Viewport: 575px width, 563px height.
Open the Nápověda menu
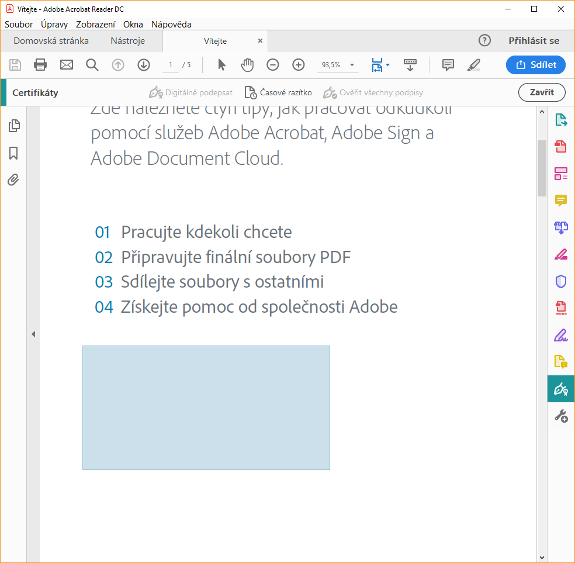click(x=171, y=24)
